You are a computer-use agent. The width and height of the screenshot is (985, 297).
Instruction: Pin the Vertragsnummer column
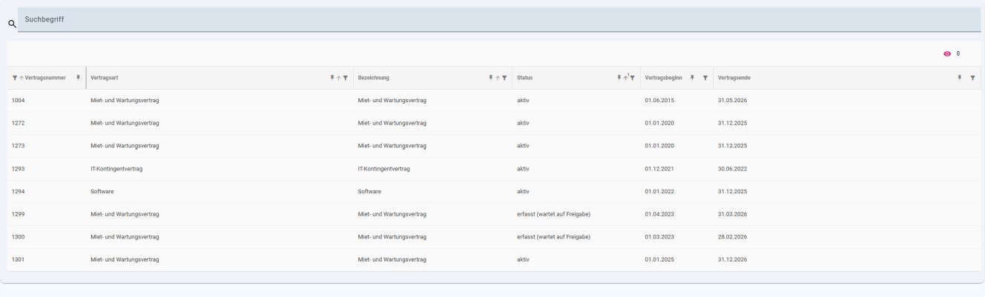(x=78, y=78)
